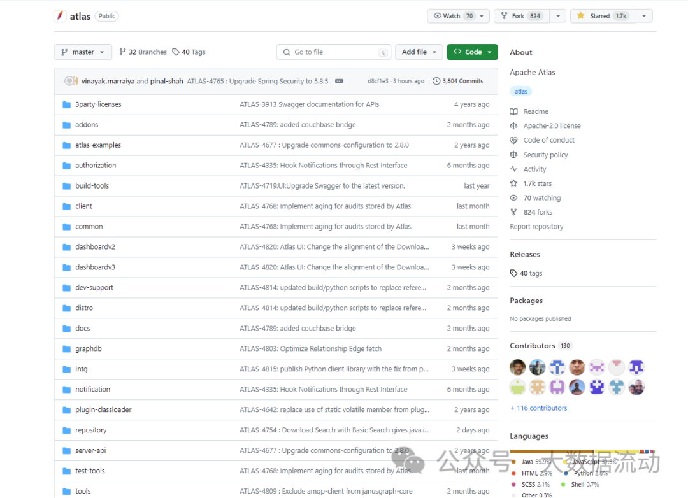
Task: Click the Java language bar segment
Action: (x=552, y=451)
